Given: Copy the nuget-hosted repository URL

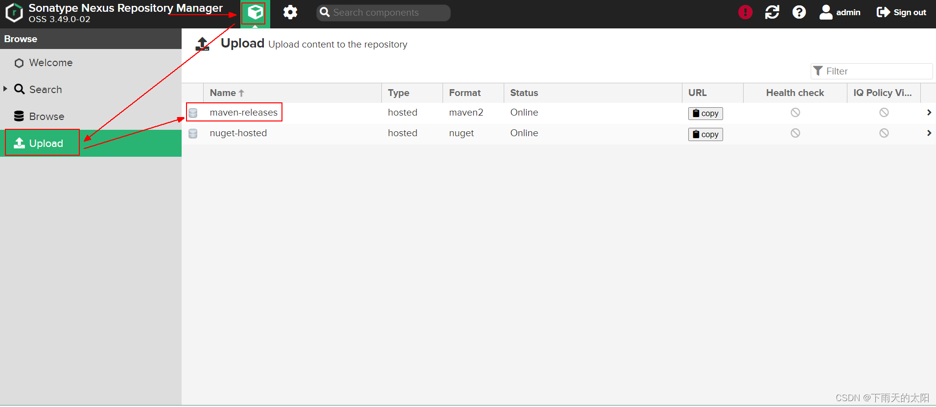Looking at the screenshot, I should pyautogui.click(x=705, y=134).
